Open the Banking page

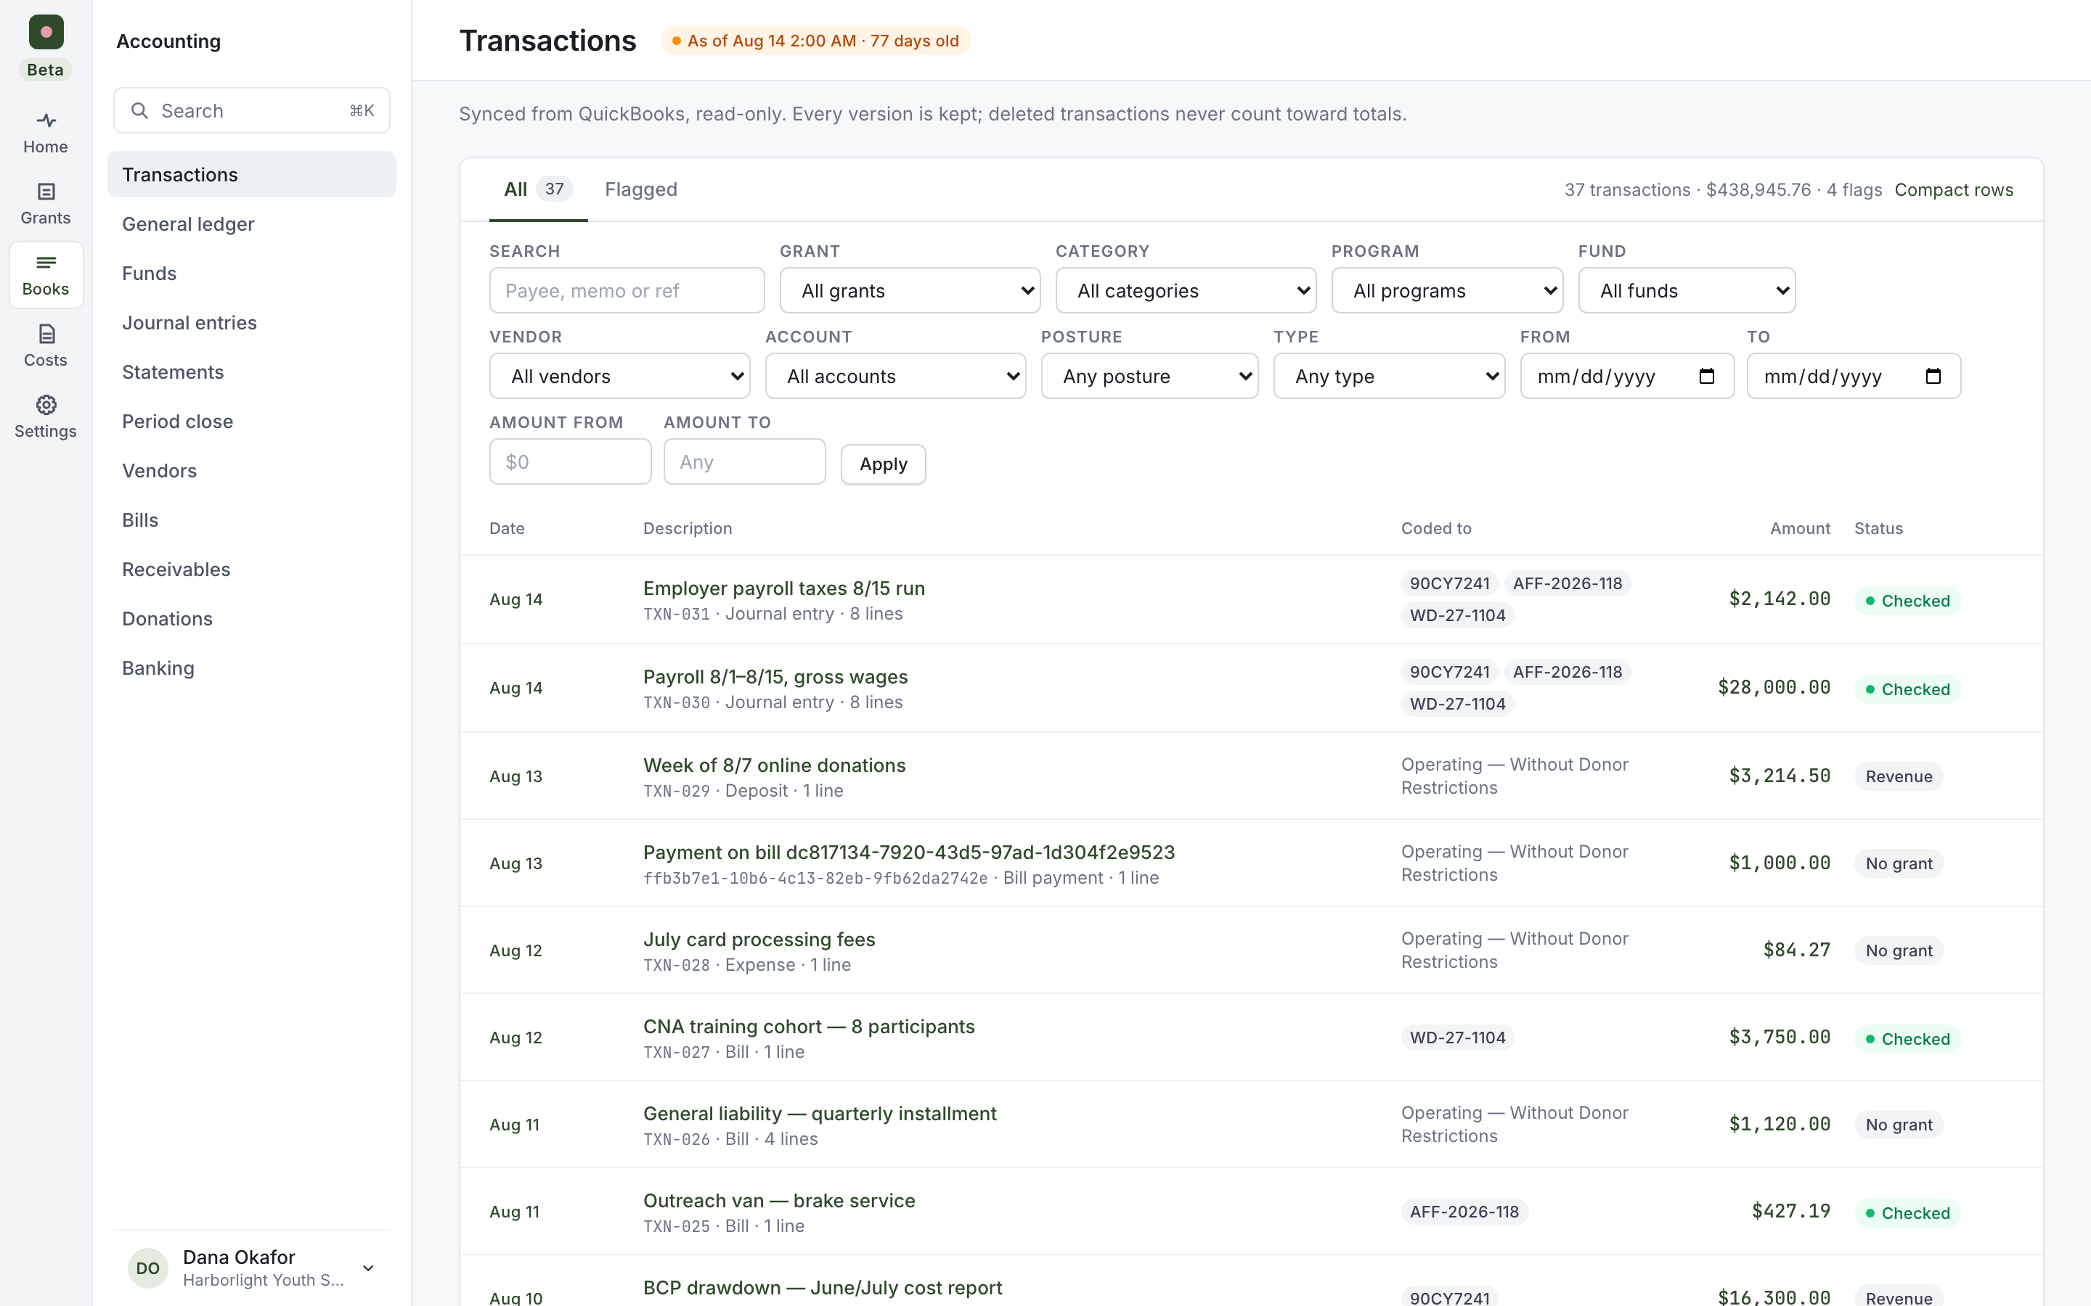251,668
